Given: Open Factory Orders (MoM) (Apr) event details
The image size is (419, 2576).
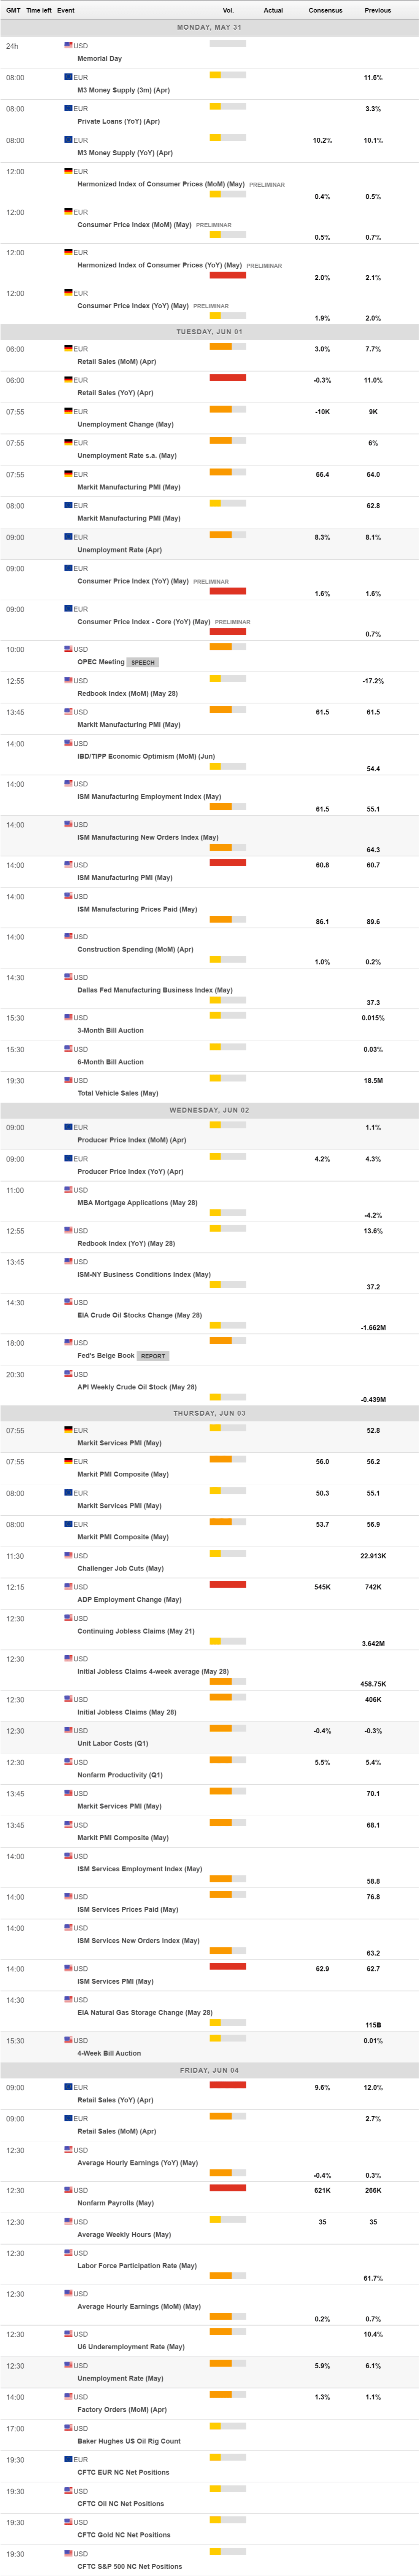Looking at the screenshot, I should (122, 2409).
